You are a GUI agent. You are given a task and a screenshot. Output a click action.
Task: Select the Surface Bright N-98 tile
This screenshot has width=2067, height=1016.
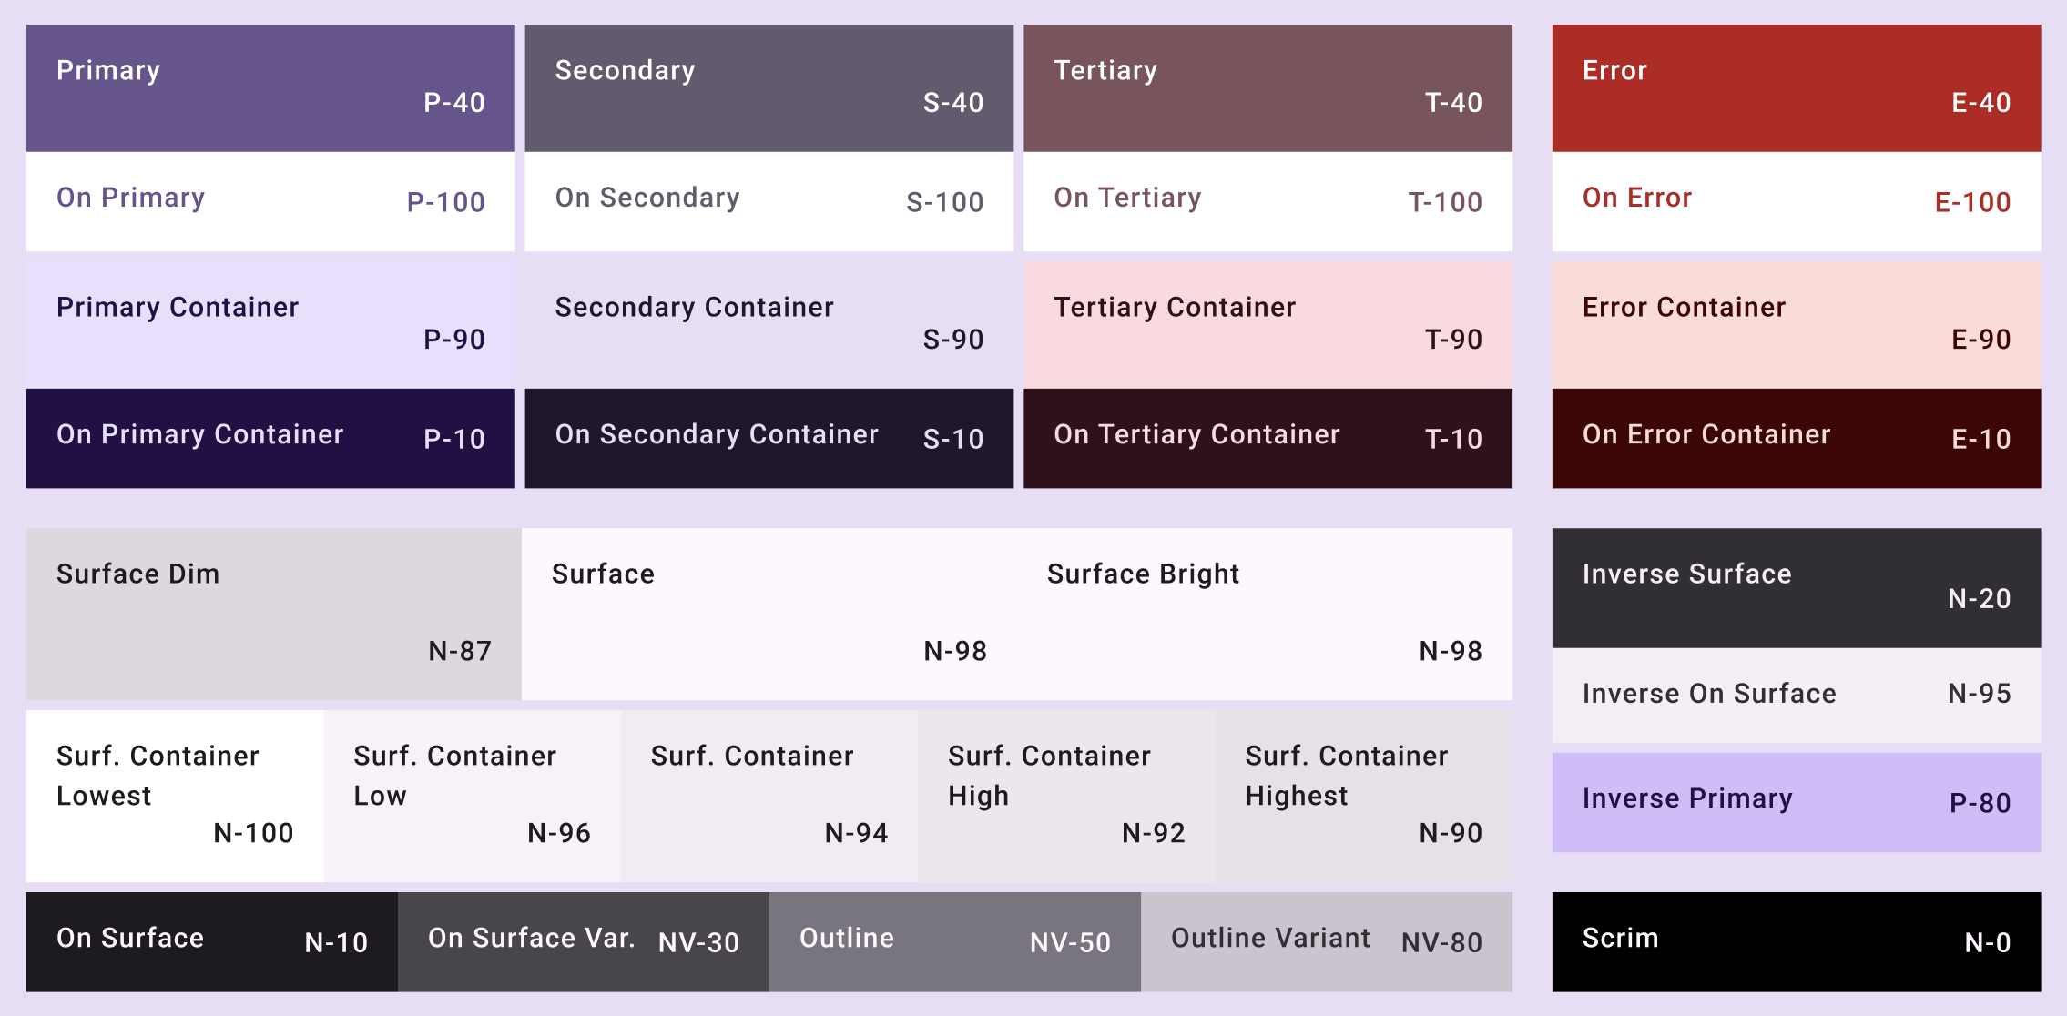[1266, 614]
